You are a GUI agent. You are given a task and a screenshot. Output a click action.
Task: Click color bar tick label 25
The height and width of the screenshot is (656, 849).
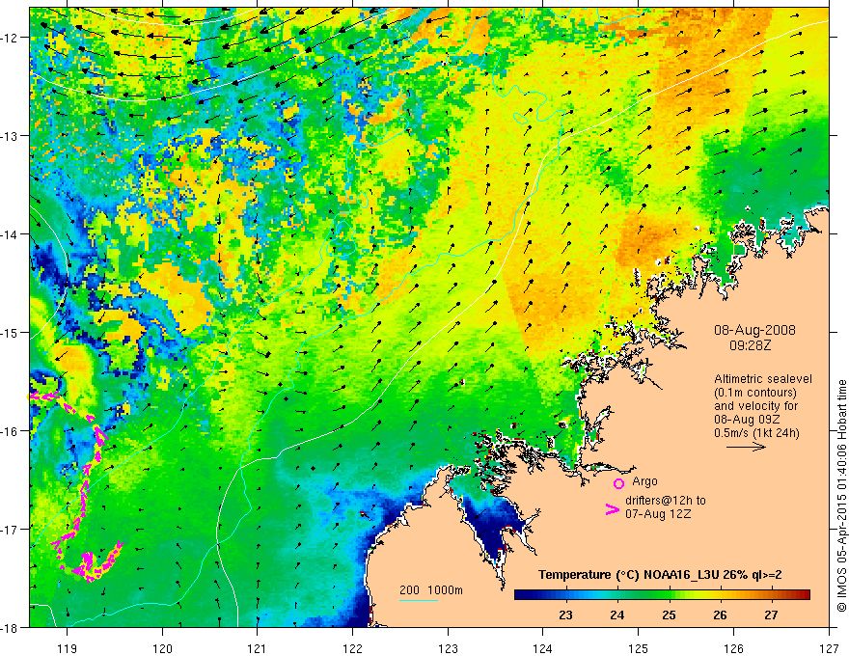(x=669, y=615)
